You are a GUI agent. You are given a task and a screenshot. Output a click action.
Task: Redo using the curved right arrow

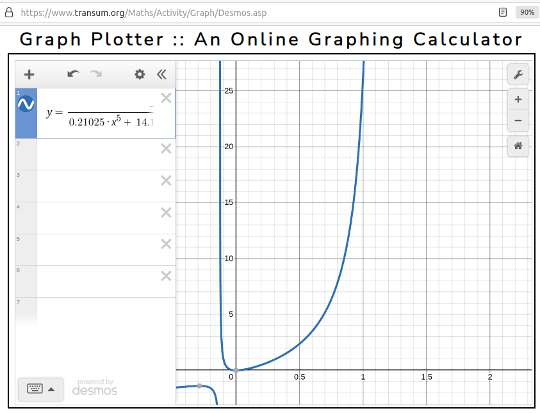(x=95, y=74)
